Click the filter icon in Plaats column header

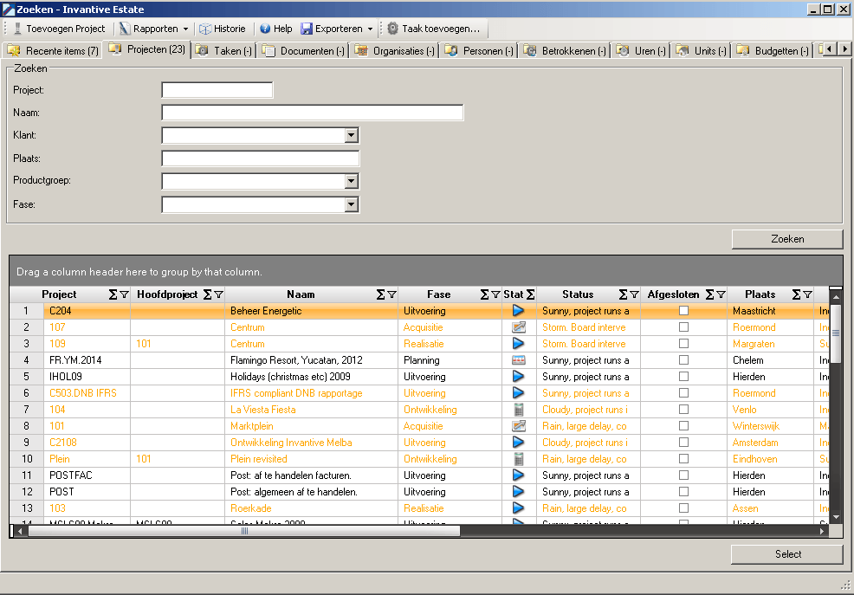click(808, 294)
